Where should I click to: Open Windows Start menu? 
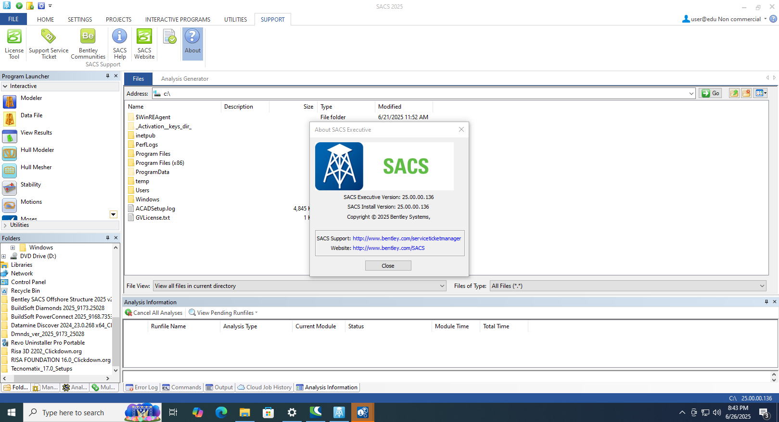[12, 412]
